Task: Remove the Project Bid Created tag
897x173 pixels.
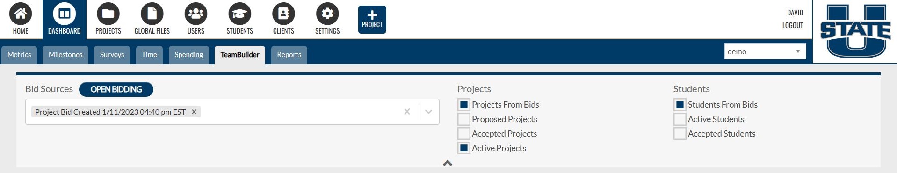Action: click(x=194, y=112)
